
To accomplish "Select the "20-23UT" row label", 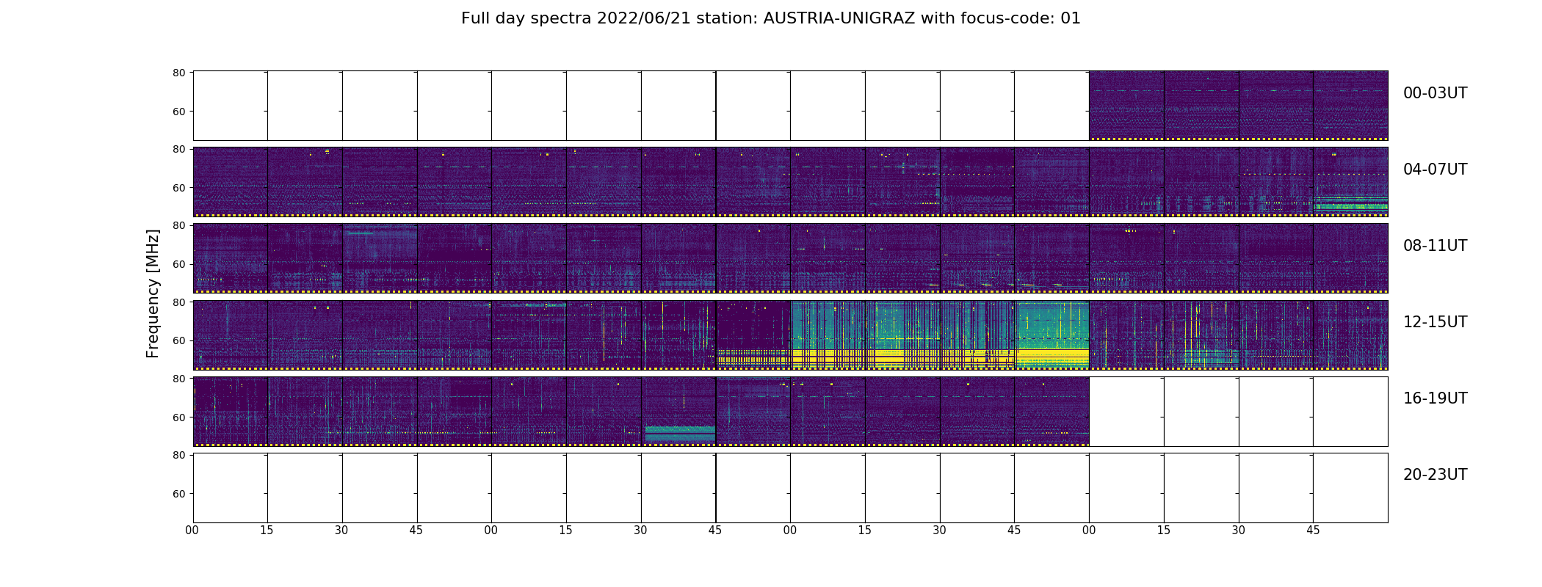I will pos(1435,475).
